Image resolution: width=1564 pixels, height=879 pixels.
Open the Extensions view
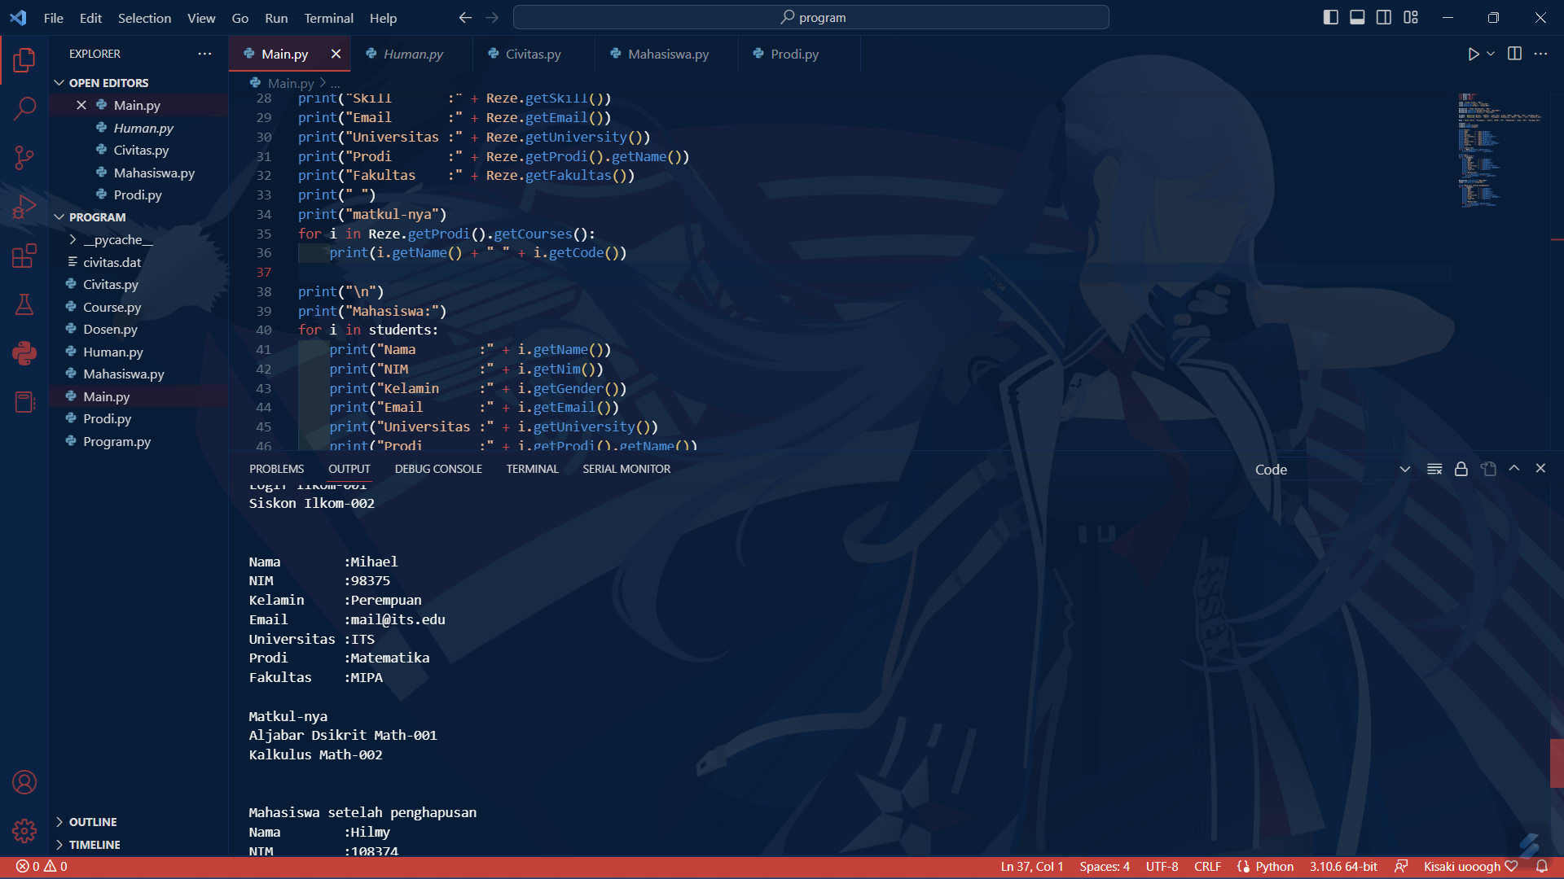(24, 256)
